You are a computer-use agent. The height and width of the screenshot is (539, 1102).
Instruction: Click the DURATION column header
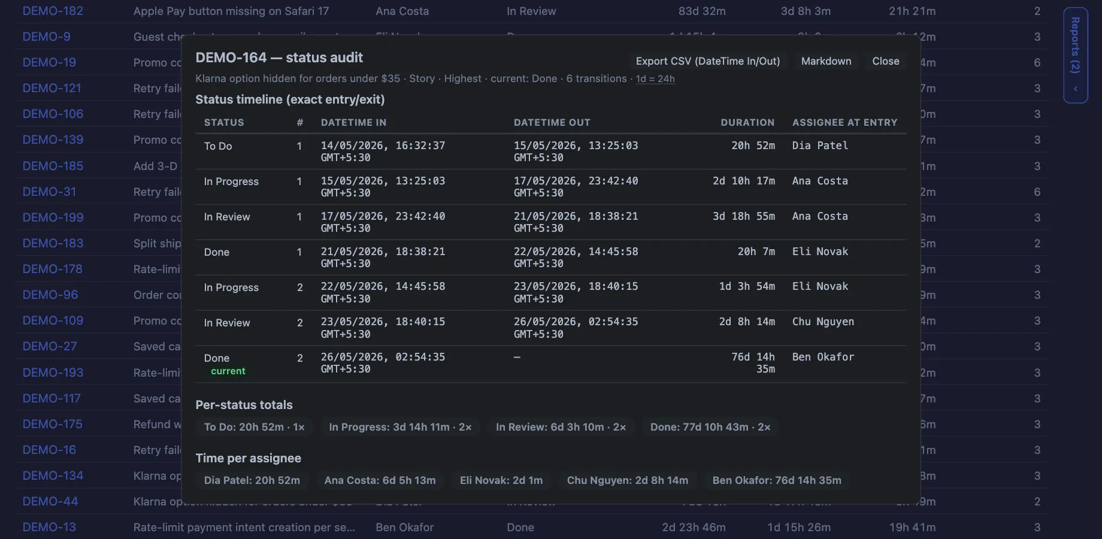coord(747,122)
